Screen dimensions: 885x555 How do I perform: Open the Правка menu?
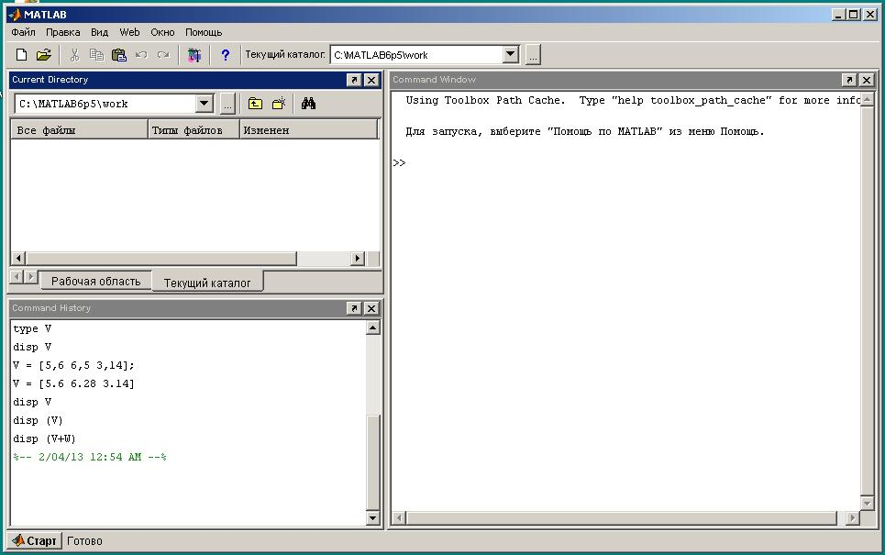(x=62, y=32)
